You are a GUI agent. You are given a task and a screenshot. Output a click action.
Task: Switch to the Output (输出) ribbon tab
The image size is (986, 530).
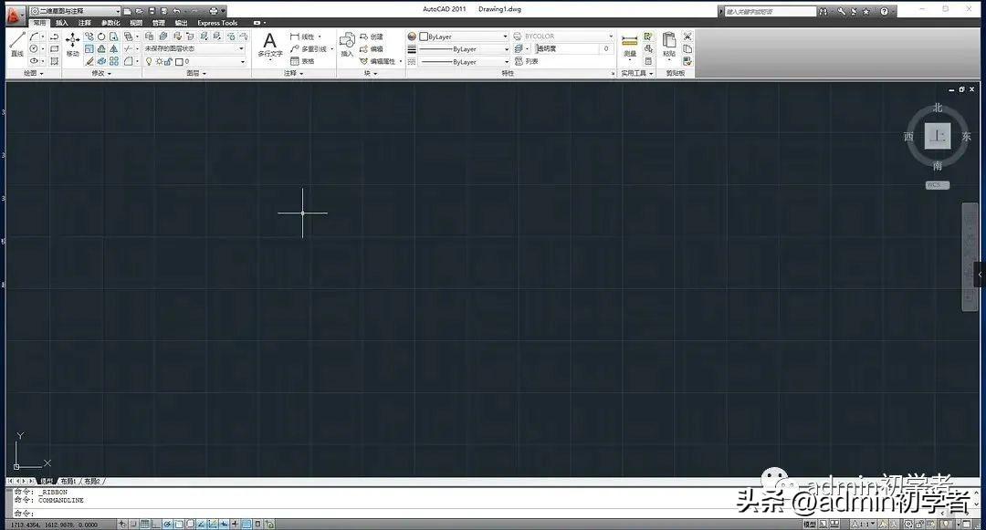pyautogui.click(x=181, y=23)
